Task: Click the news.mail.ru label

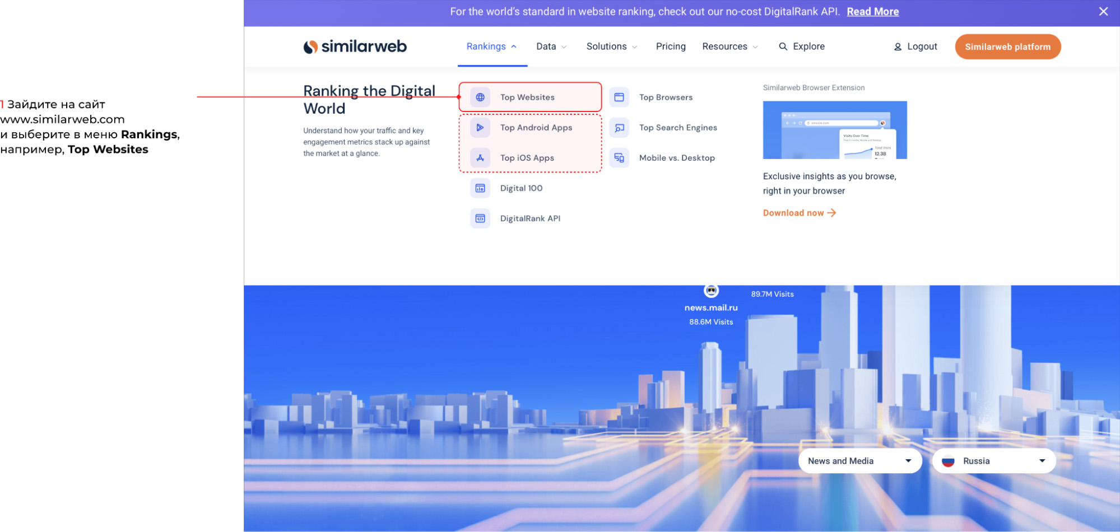Action: click(711, 307)
